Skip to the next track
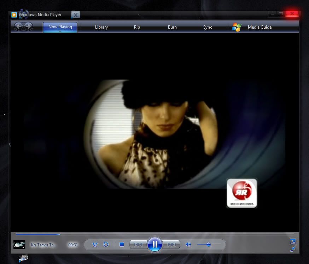The image size is (309, 264). tap(171, 244)
